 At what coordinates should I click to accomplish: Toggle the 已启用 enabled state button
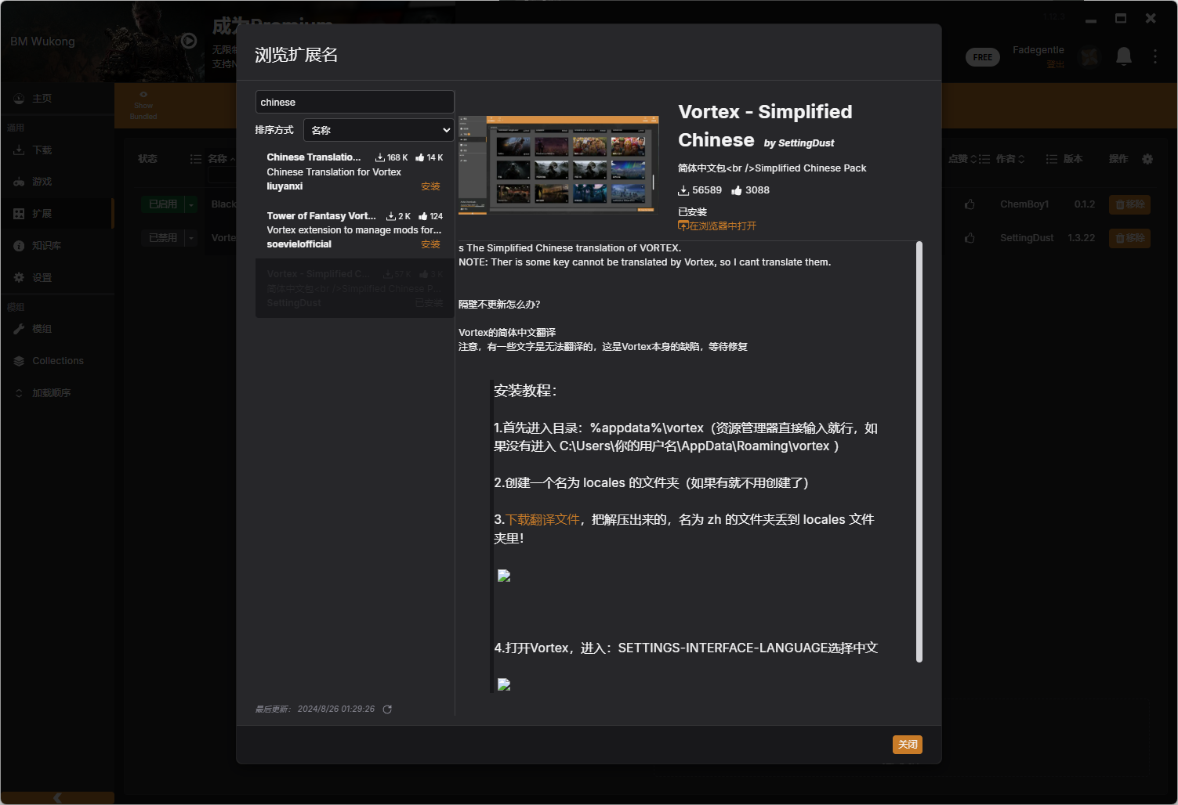tap(163, 204)
